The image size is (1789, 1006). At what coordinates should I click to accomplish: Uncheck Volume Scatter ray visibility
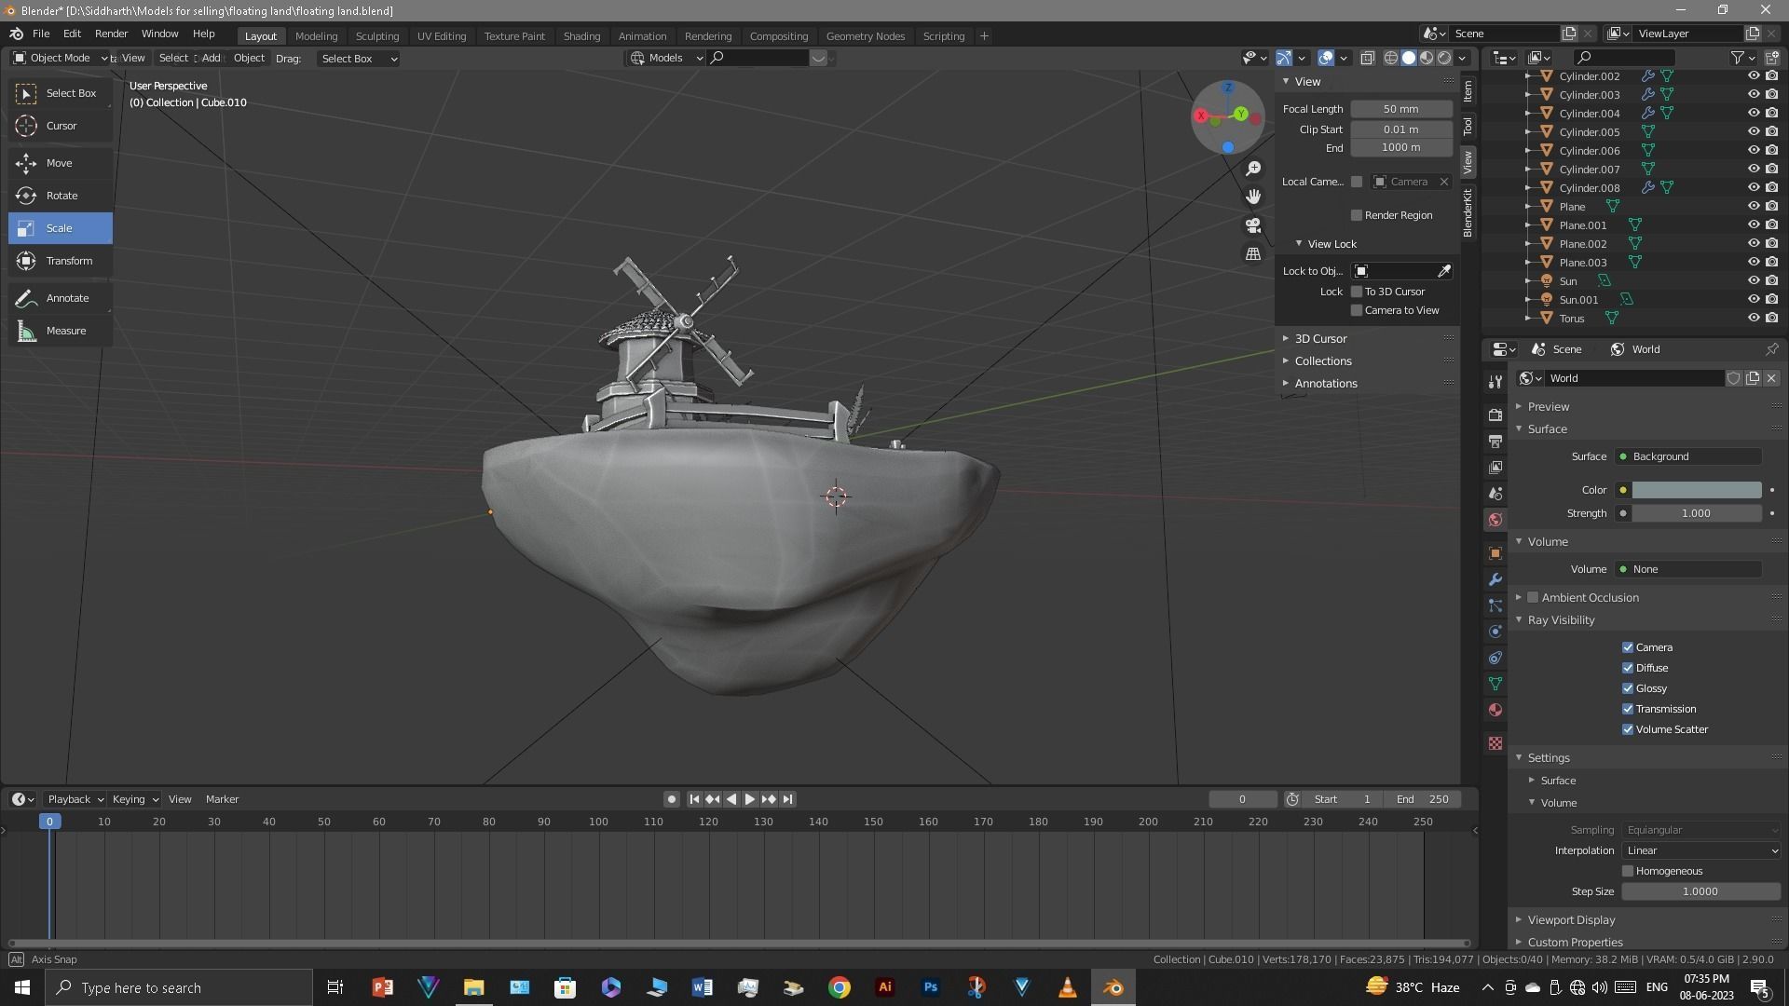pos(1628,729)
